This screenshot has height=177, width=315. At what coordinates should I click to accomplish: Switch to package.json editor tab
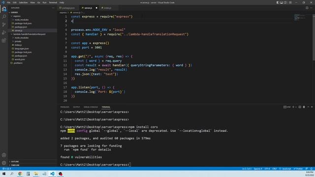(x=68, y=8)
